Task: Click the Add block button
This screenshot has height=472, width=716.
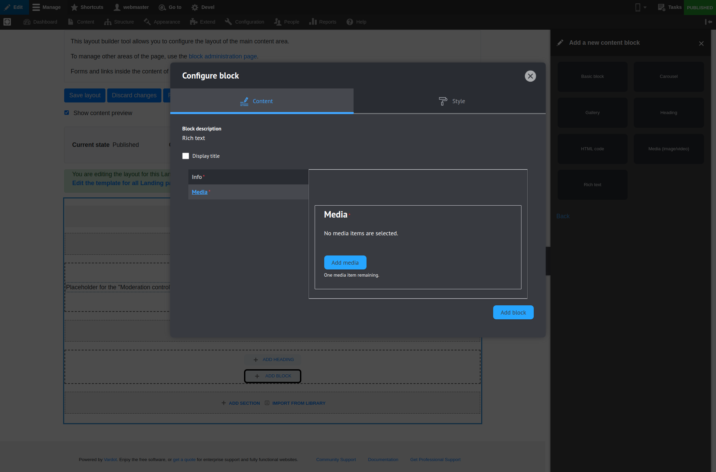Action: [x=513, y=313]
